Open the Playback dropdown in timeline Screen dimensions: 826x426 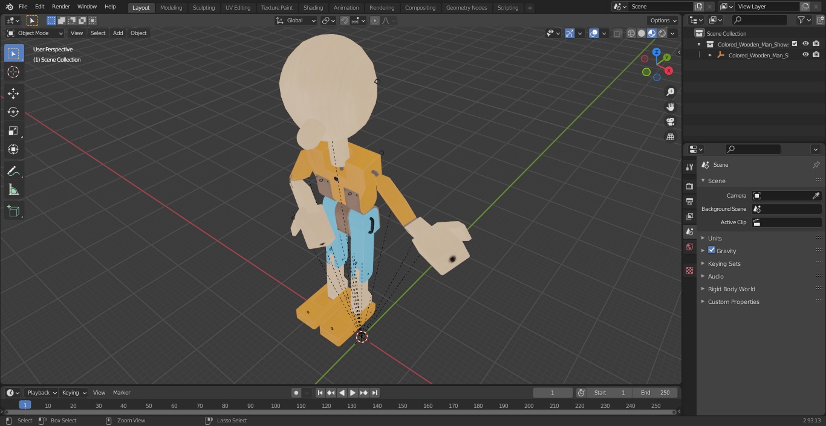[42, 393]
